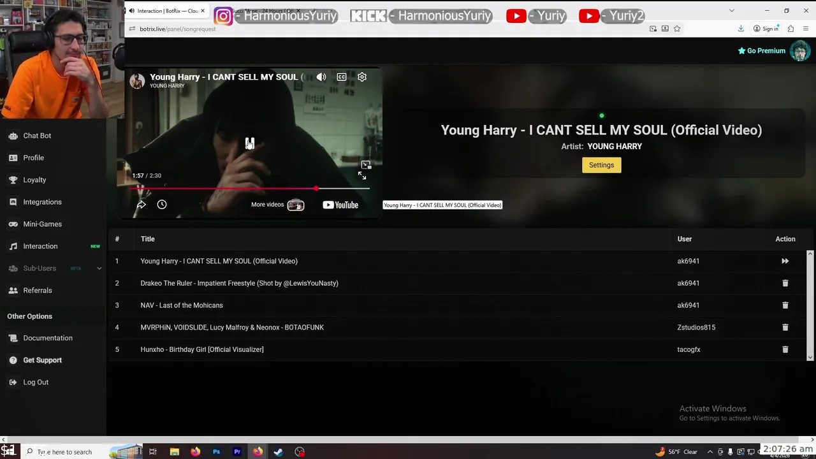The width and height of the screenshot is (816, 459).
Task: Close the Interaction BotRix browser tab
Action: click(x=203, y=11)
